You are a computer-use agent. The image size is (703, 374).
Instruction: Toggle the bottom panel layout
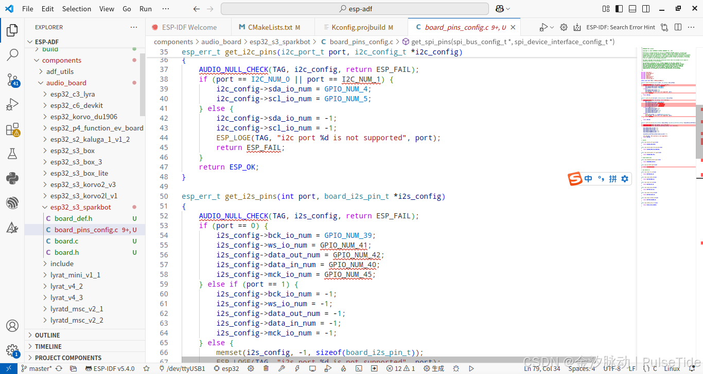[632, 9]
